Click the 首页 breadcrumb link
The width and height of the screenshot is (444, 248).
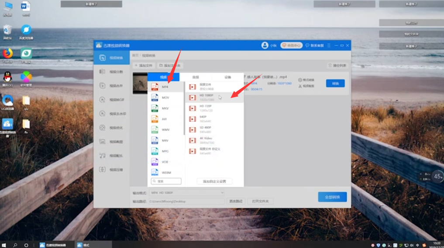tap(135, 55)
